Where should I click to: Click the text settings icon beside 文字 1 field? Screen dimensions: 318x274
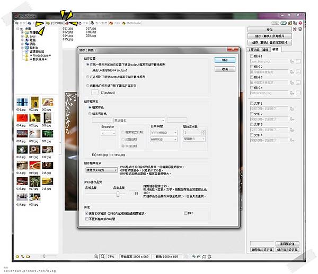(x=292, y=109)
